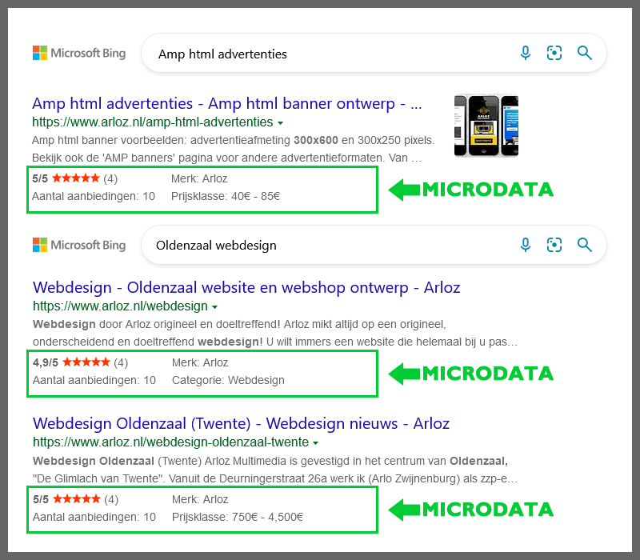640x560 pixels.
Task: Open 'Webdesign - Oldenzaal website en webshop ontwerp' result
Action: tap(246, 288)
